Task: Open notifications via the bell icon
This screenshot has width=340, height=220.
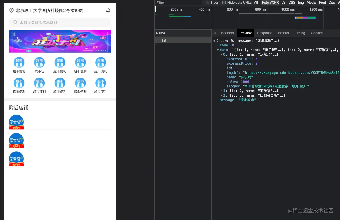Action: click(x=108, y=10)
